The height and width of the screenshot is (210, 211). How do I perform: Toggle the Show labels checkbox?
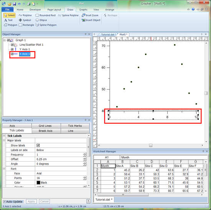pos(38,145)
